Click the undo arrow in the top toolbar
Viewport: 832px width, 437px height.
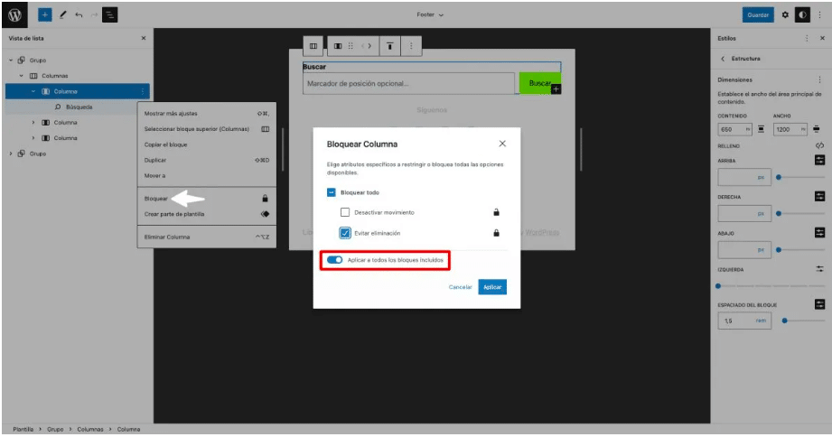(x=79, y=14)
